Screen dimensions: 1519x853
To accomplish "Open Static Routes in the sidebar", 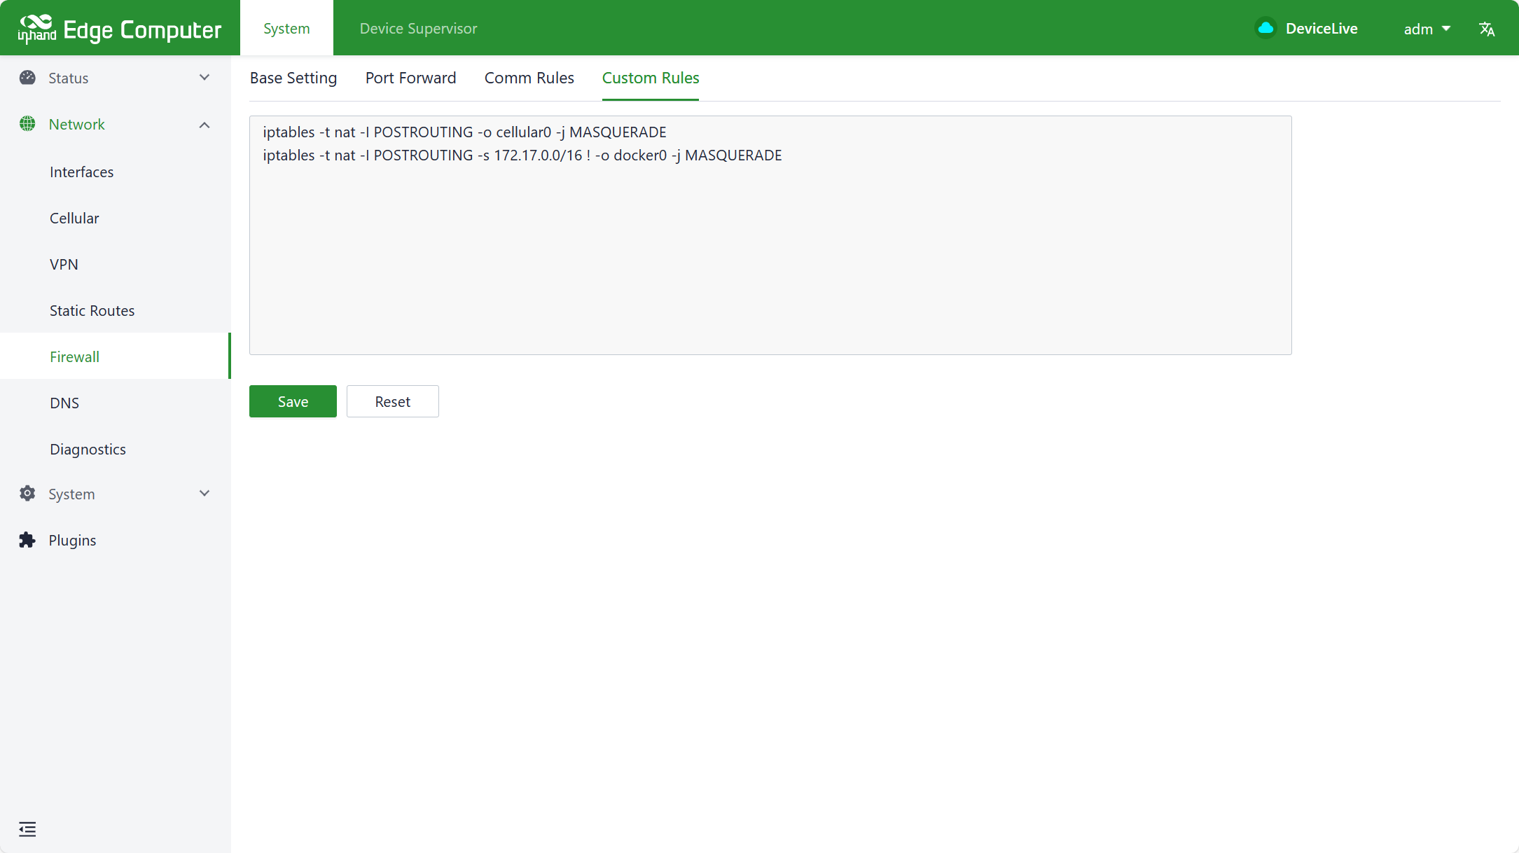I will [92, 310].
